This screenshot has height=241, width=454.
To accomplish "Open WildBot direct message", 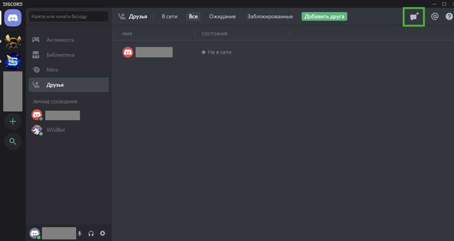I will (69, 130).
